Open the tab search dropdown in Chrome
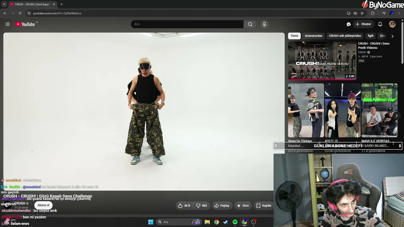This screenshot has height=227, width=404. pos(4,4)
